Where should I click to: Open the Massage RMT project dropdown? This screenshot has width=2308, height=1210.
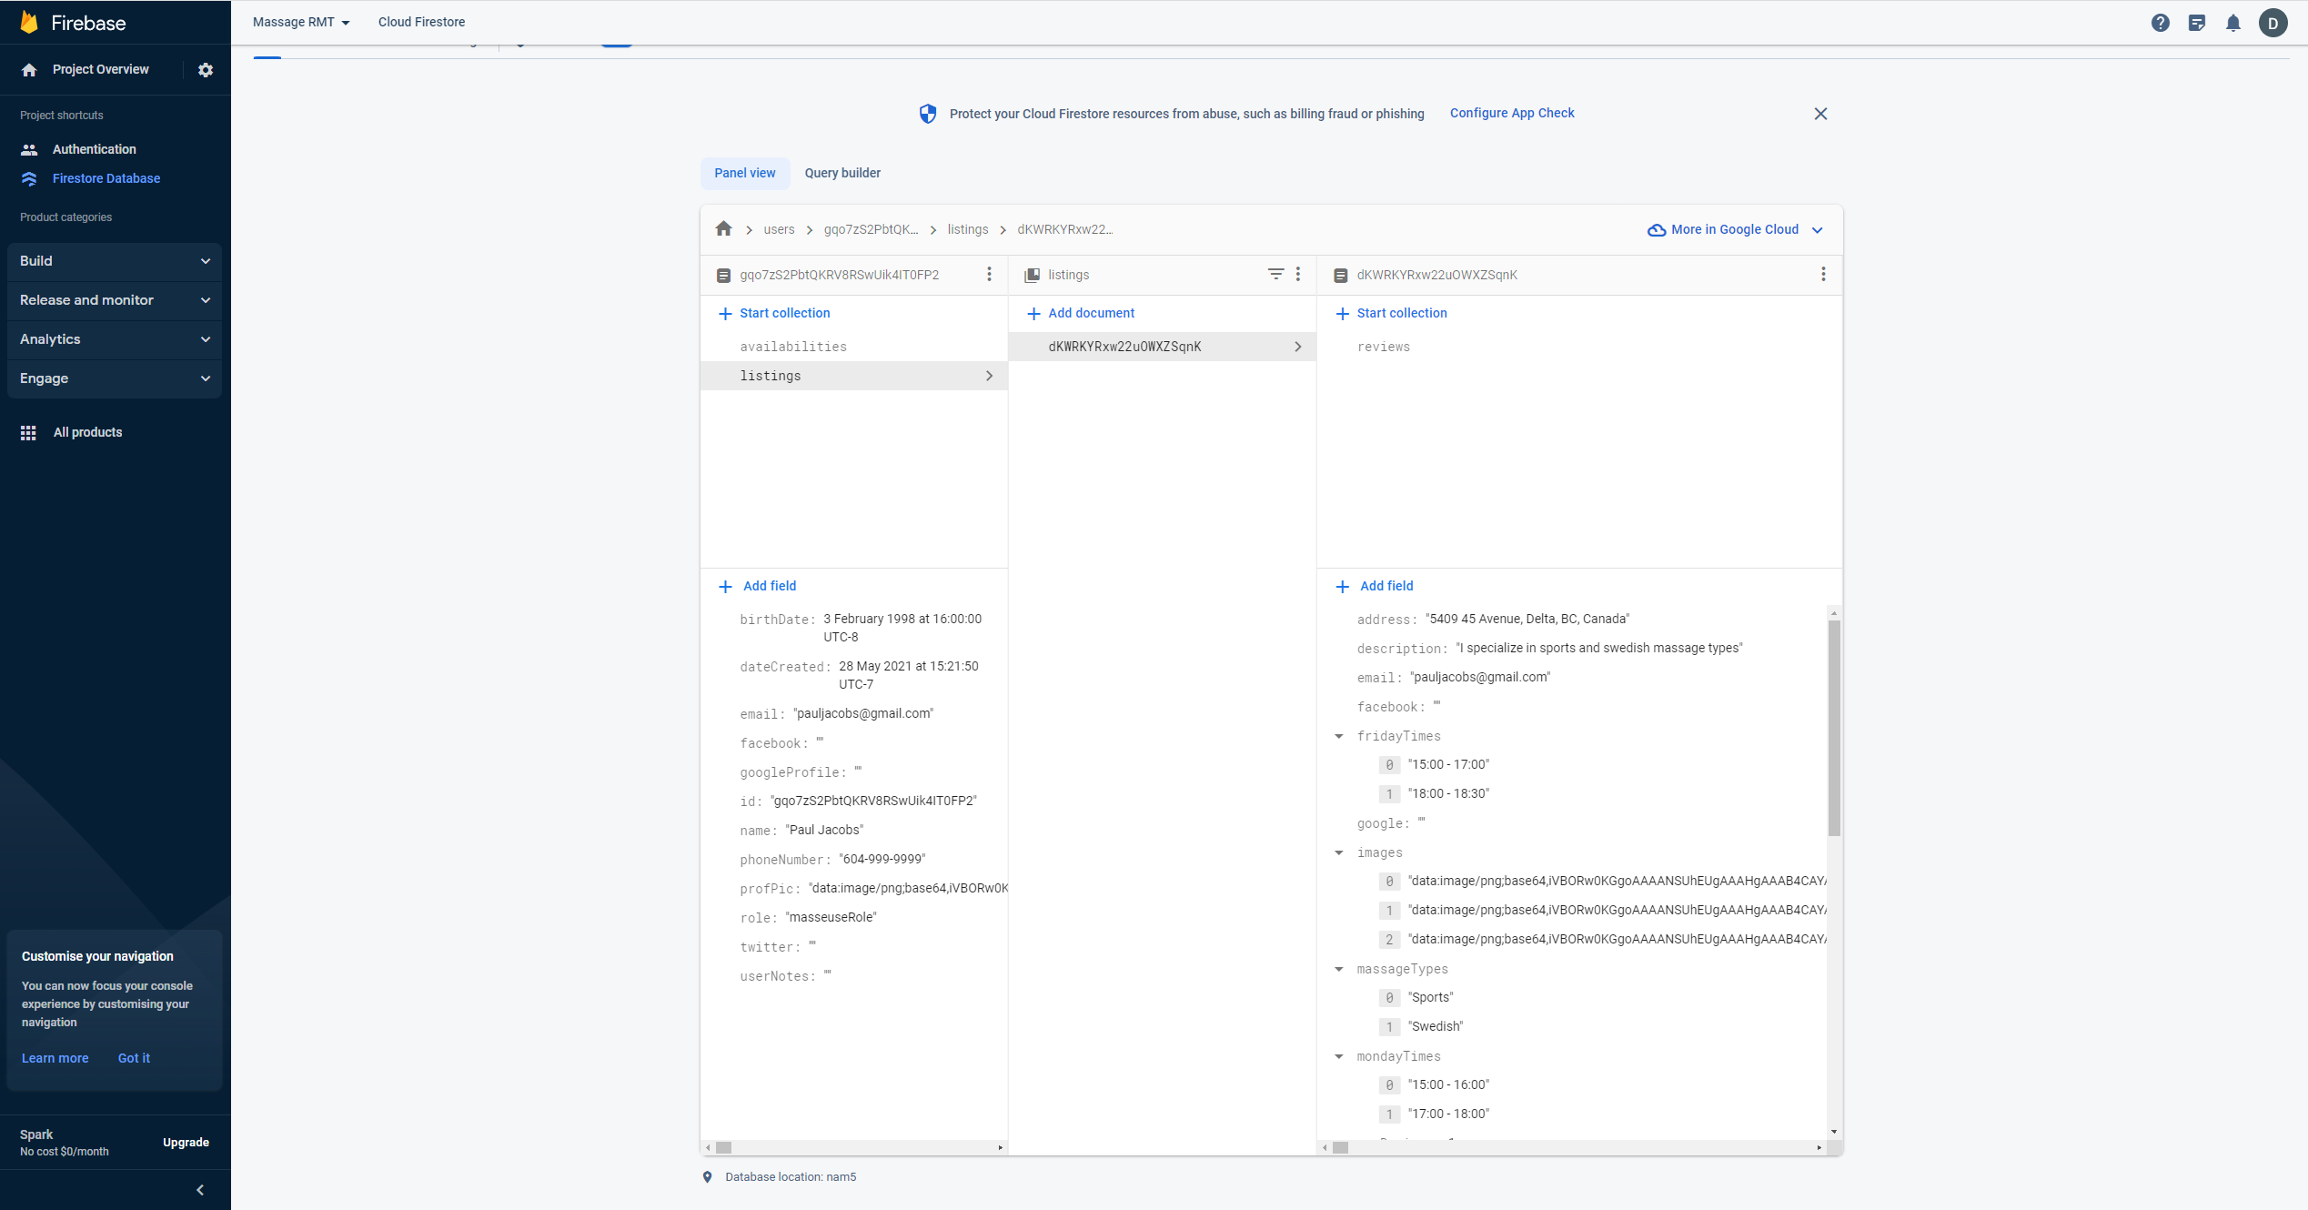301,22
